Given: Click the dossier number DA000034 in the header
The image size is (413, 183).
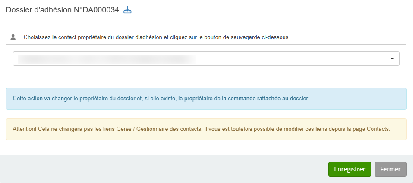Looking at the screenshot, I should (x=103, y=10).
